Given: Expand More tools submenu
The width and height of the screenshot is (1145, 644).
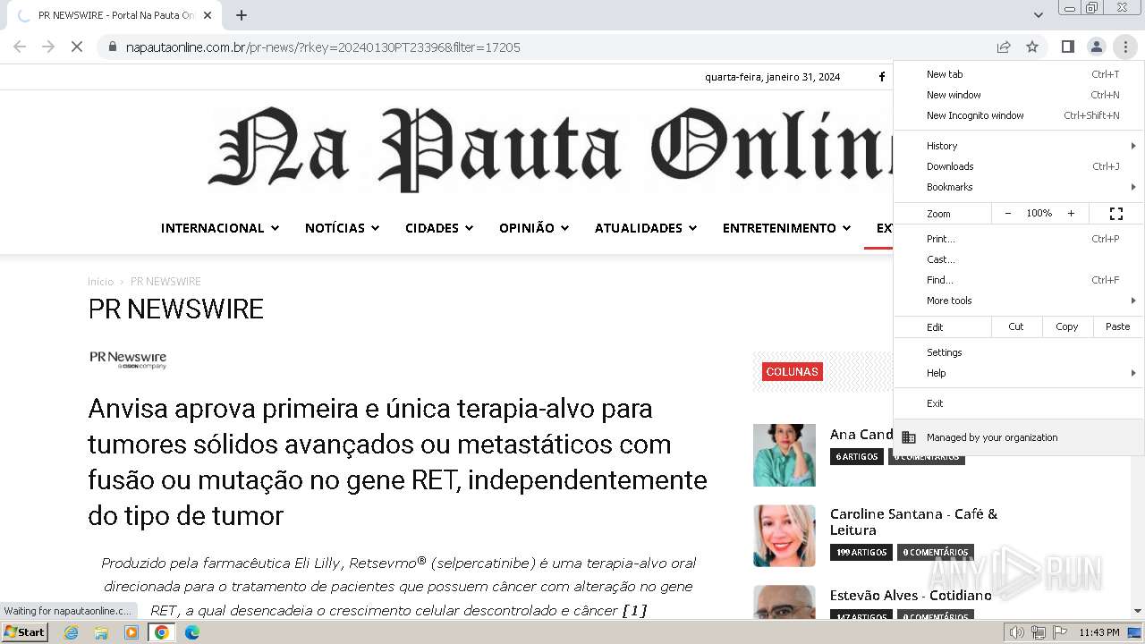Looking at the screenshot, I should [x=1019, y=301].
